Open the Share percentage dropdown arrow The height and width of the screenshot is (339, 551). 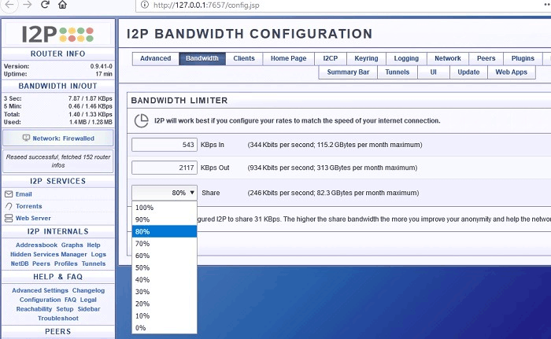[x=192, y=193]
